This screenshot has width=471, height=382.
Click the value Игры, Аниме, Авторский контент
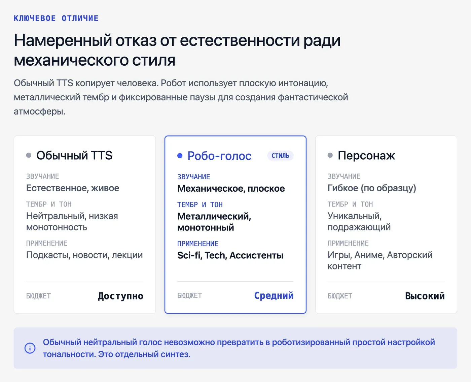tap(380, 260)
